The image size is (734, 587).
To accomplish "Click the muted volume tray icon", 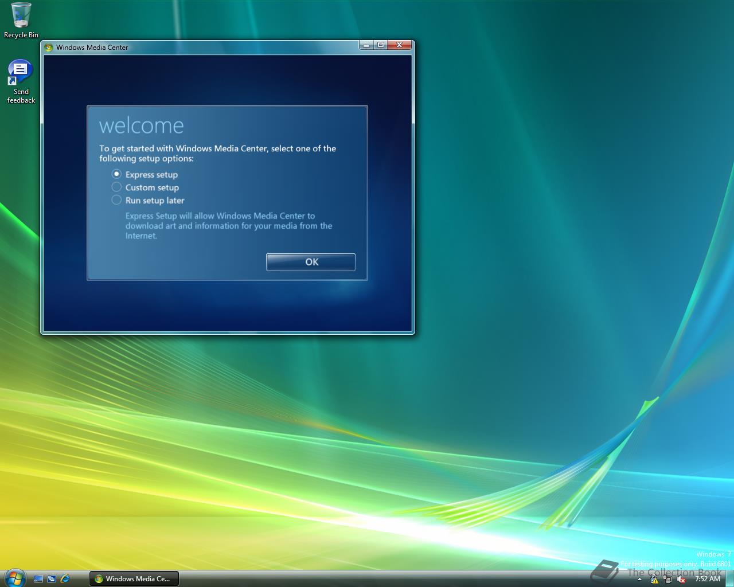I will 681,580.
